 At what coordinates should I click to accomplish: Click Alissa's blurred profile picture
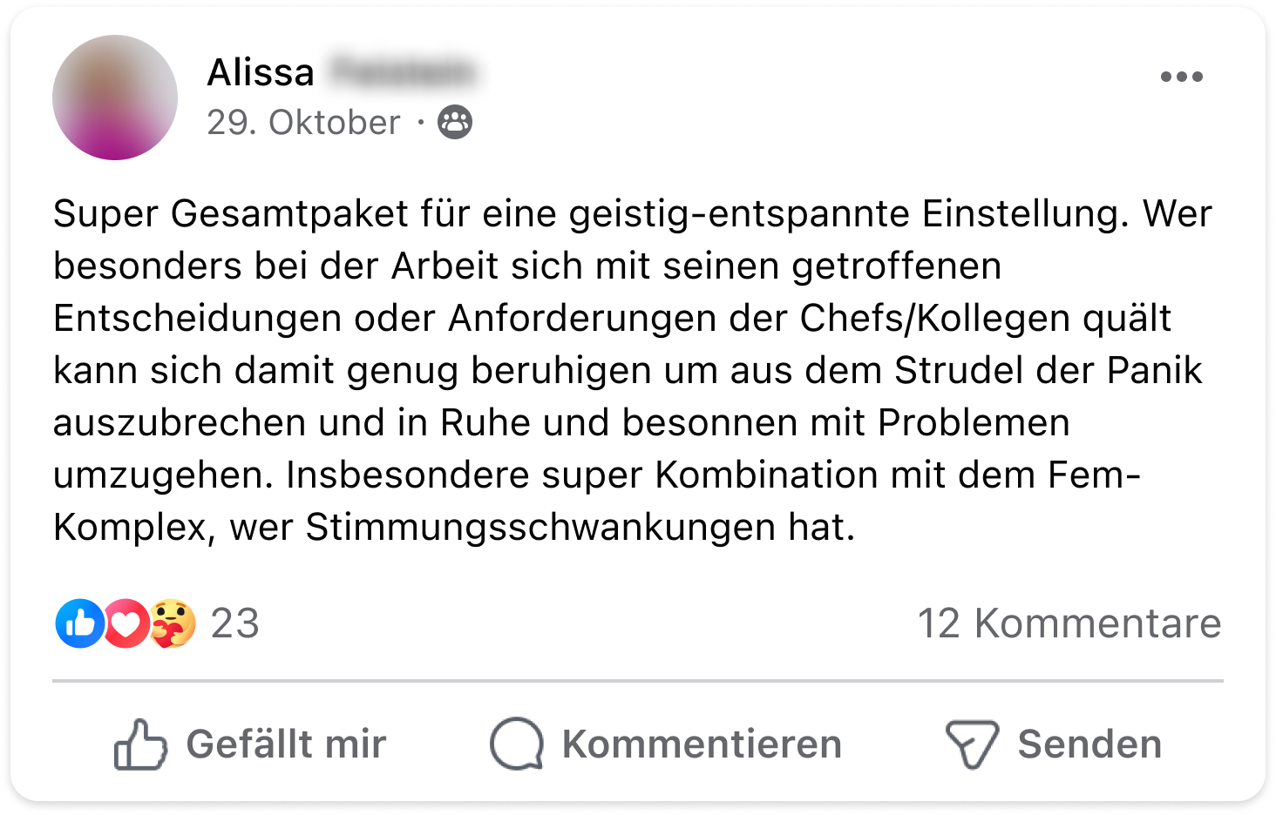point(115,98)
